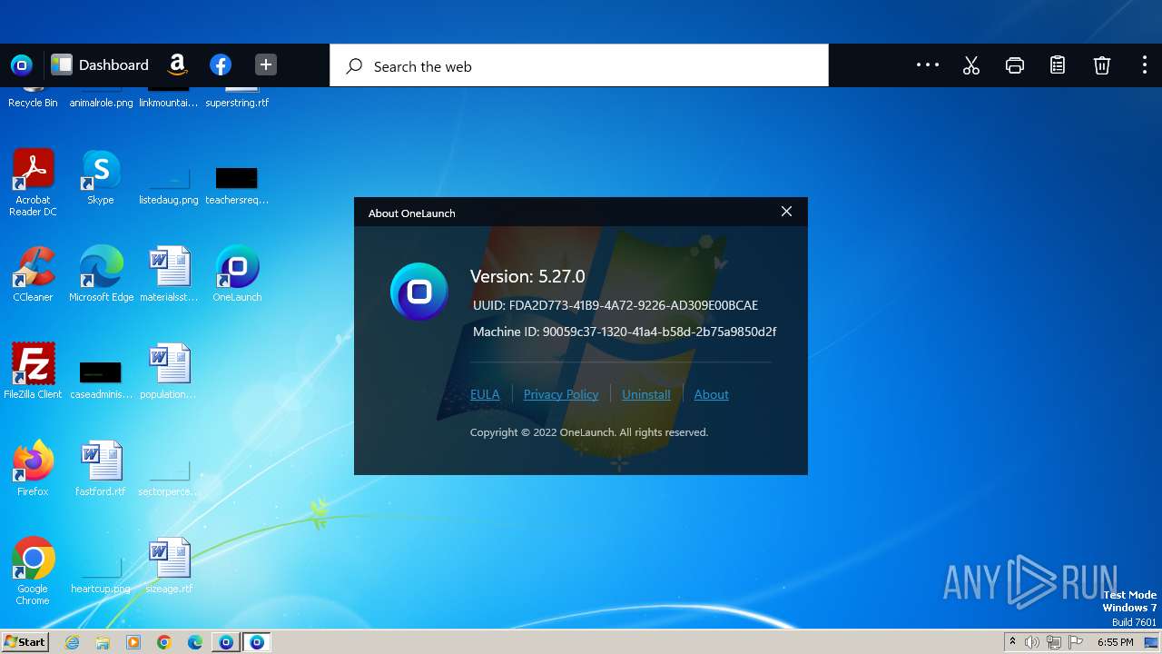
Task: Open the media player in the taskbar
Action: [x=133, y=642]
